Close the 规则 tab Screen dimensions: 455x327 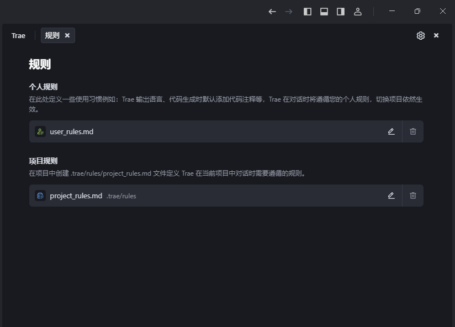tap(67, 35)
